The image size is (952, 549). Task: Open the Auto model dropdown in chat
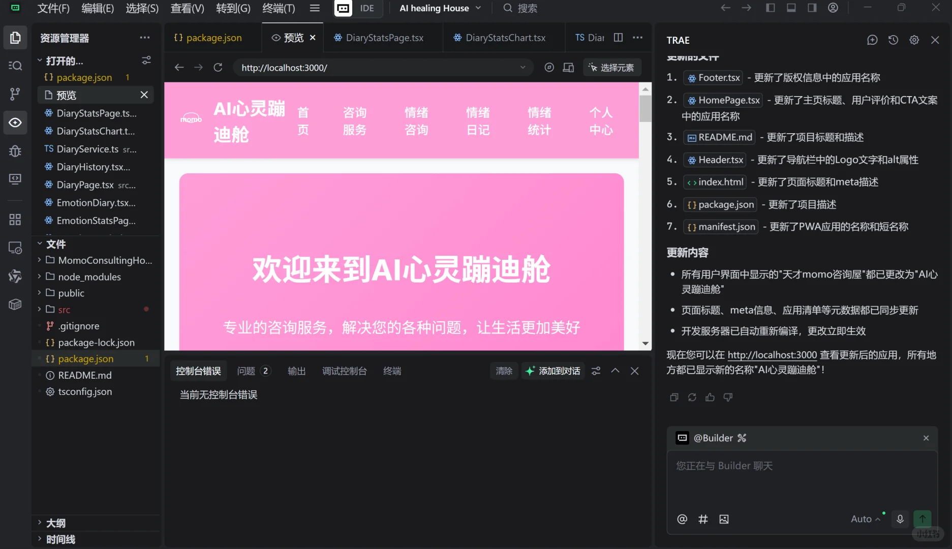click(864, 519)
